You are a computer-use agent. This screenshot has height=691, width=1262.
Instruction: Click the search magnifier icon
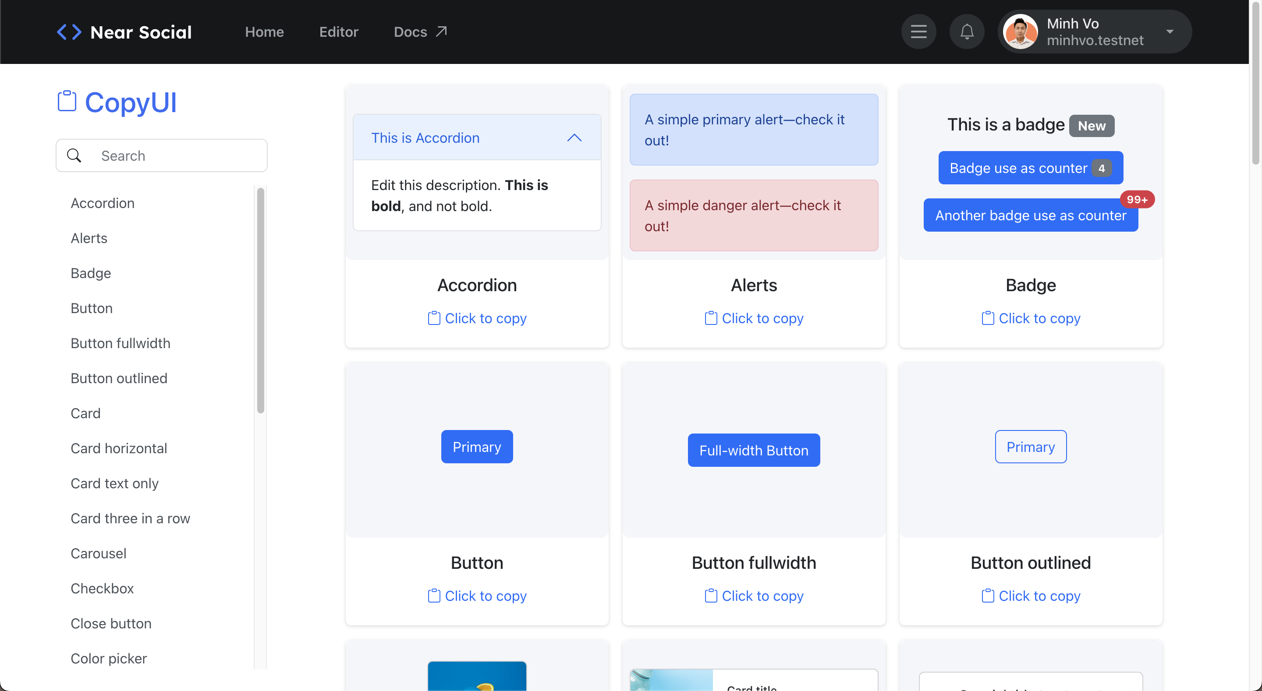[74, 155]
